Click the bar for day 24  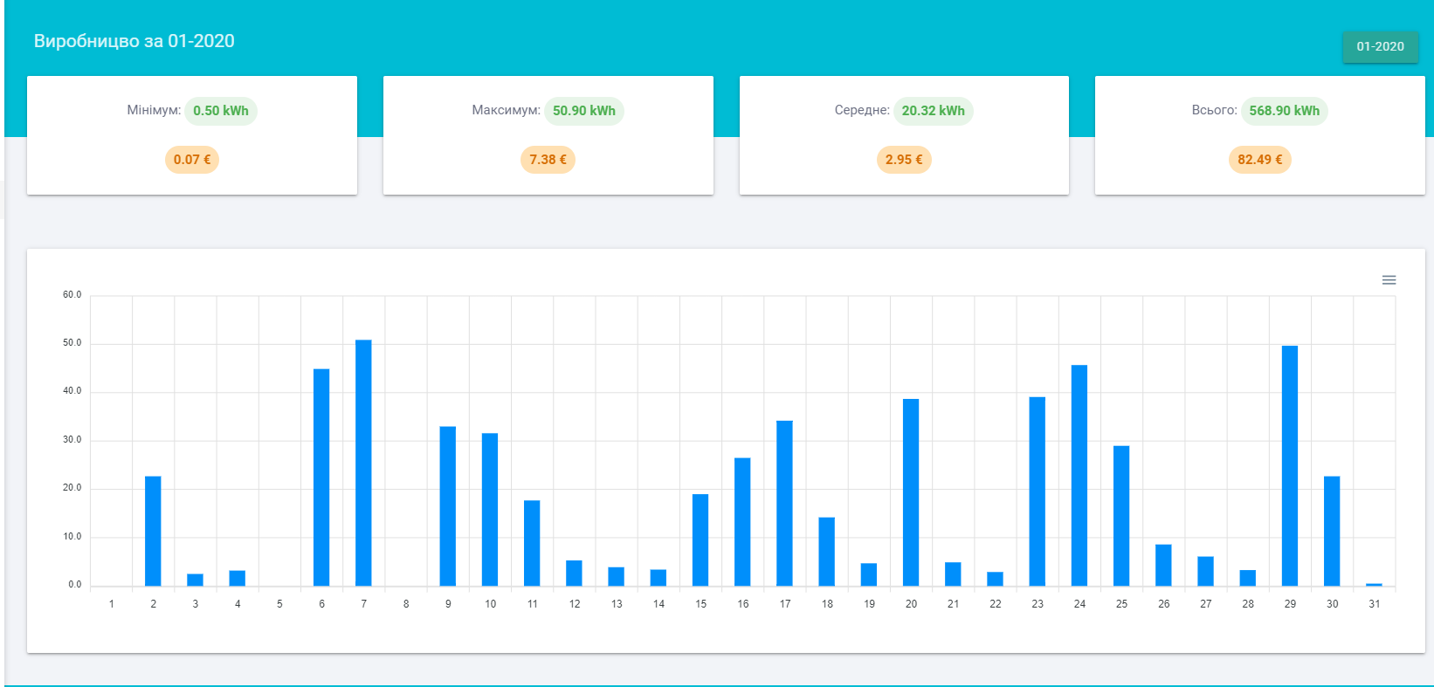tap(1079, 475)
